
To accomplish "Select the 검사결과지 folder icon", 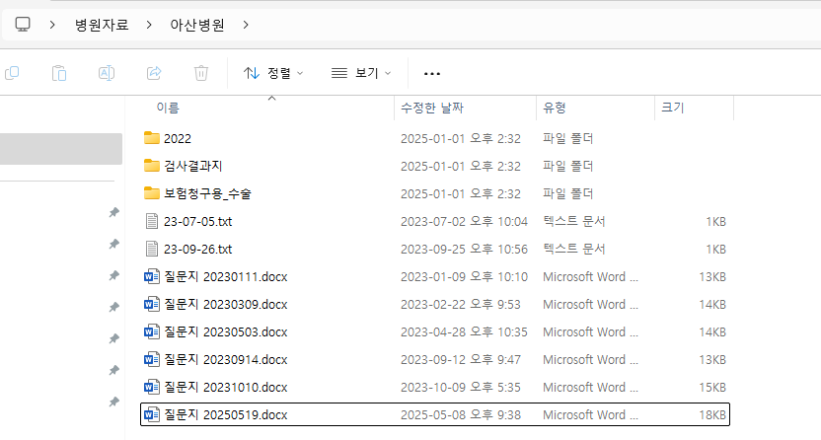I will (152, 166).
